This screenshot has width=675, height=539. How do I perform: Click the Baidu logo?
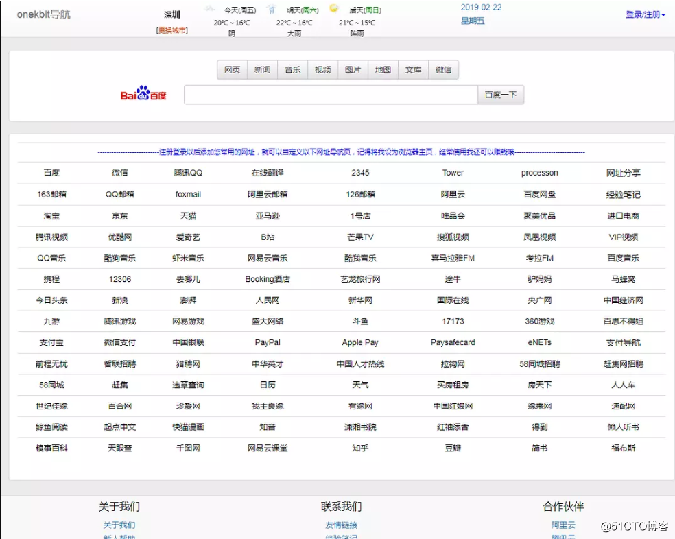coord(143,93)
